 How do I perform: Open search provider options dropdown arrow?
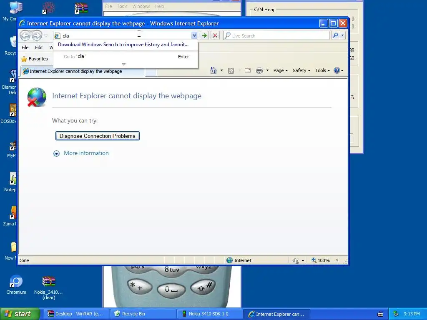(x=343, y=35)
